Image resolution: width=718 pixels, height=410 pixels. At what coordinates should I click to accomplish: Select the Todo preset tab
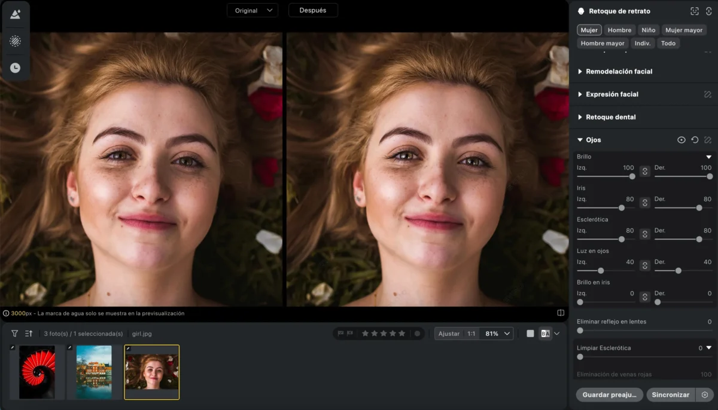pyautogui.click(x=668, y=43)
